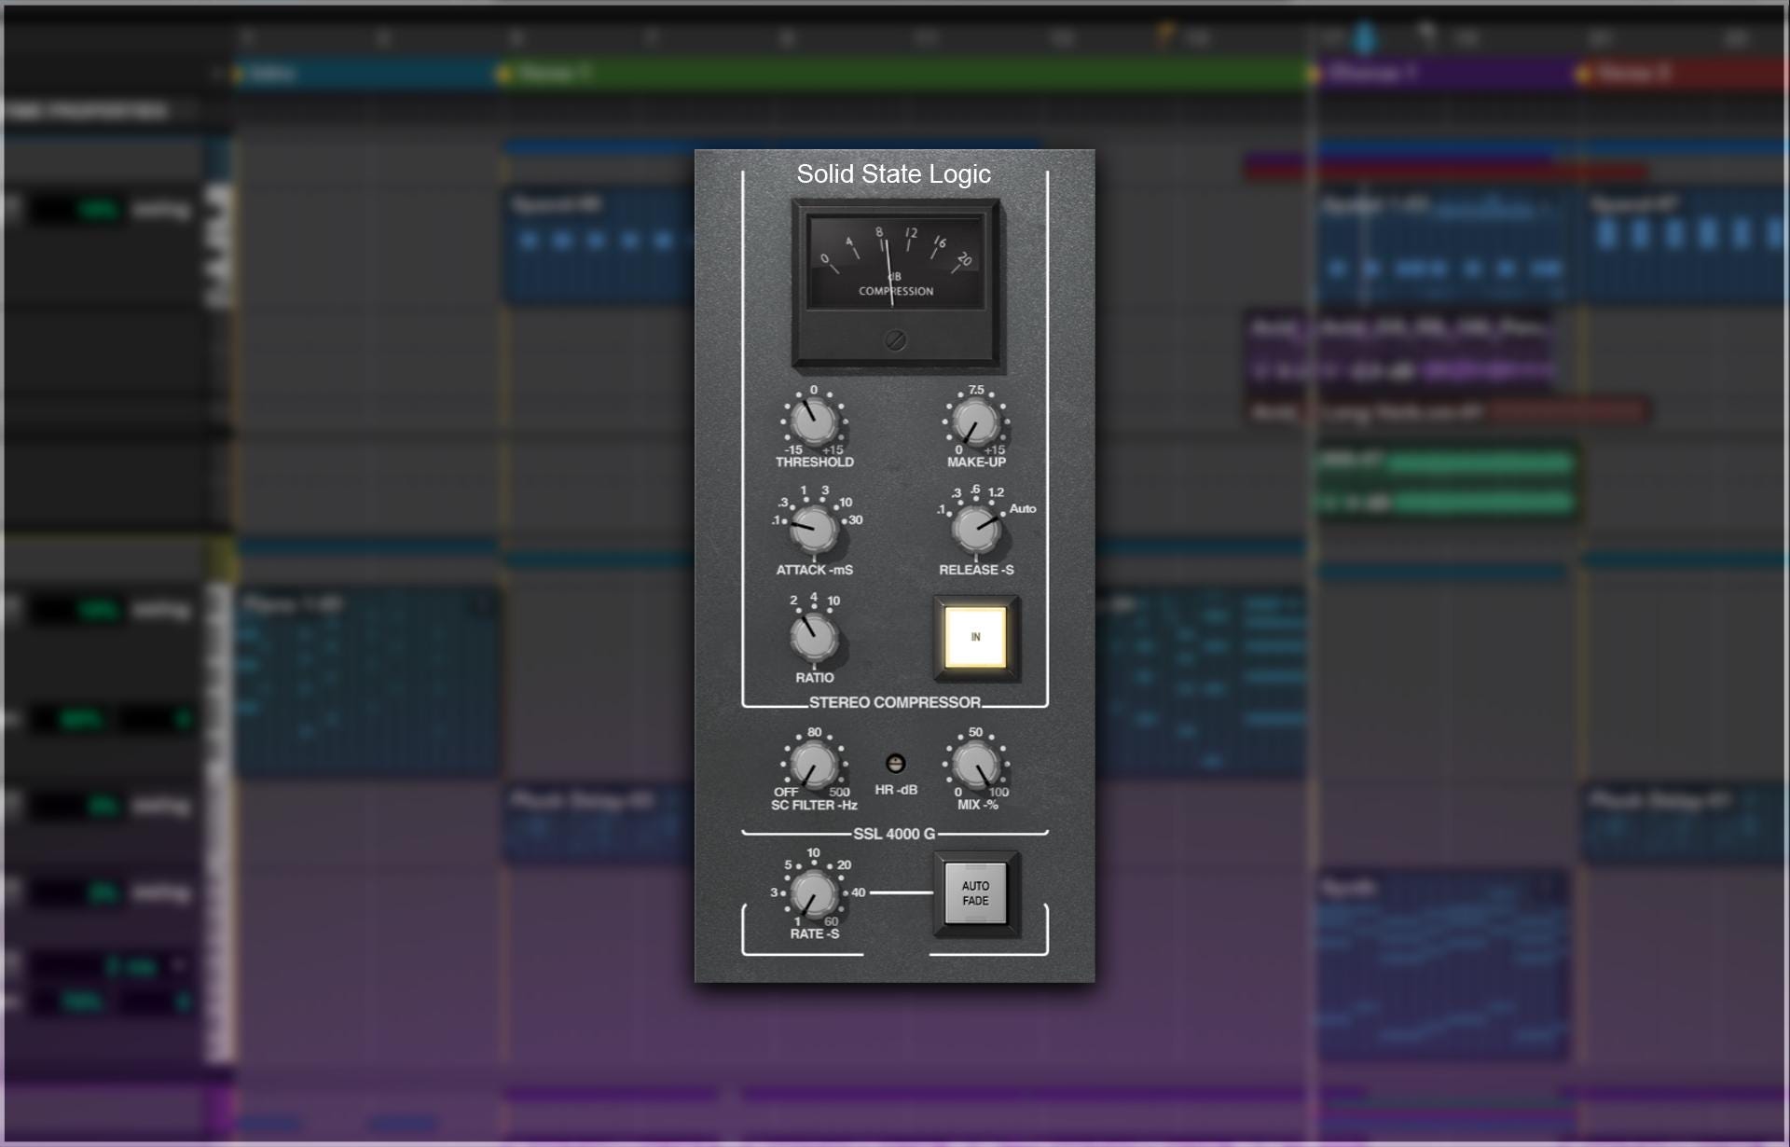Click the meter zero-adjust screw
This screenshot has height=1147, width=1790.
[x=895, y=340]
